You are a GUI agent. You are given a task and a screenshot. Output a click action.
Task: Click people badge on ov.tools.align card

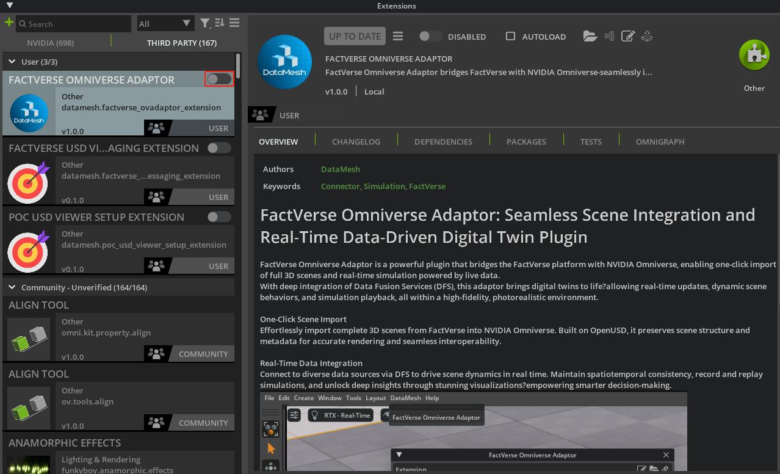coord(157,423)
